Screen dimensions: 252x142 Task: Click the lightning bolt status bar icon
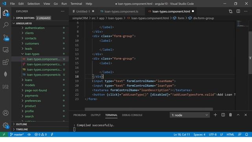[52, 135]
